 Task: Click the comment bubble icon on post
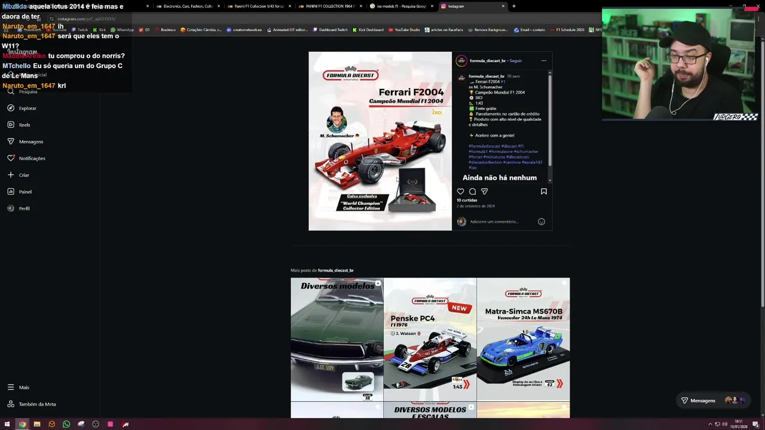click(x=472, y=192)
